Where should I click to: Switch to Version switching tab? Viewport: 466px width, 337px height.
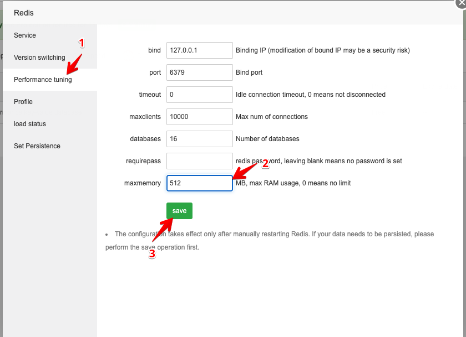pyautogui.click(x=49, y=57)
